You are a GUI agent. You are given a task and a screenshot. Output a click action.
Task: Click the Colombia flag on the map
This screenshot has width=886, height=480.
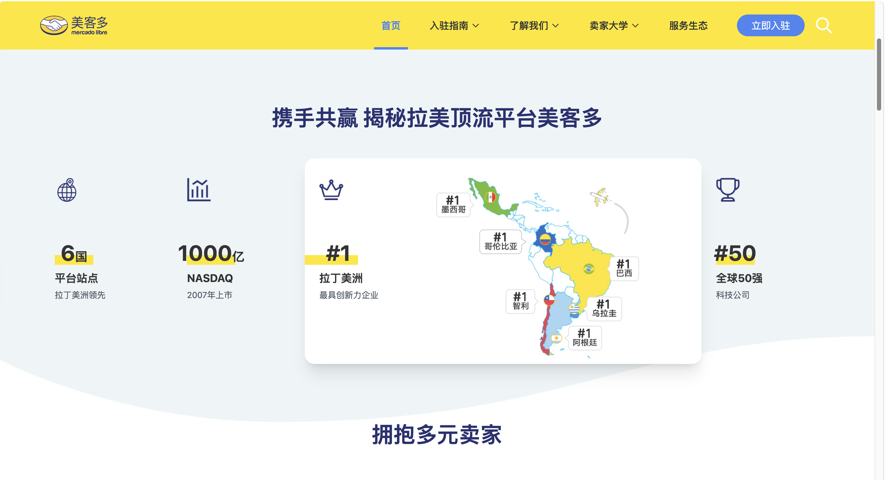click(545, 239)
